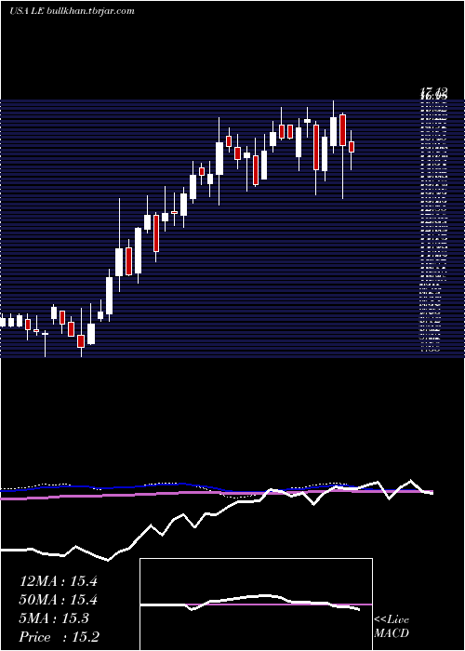
Task: Click the '5MA : 15.3' label
Action: (54, 618)
